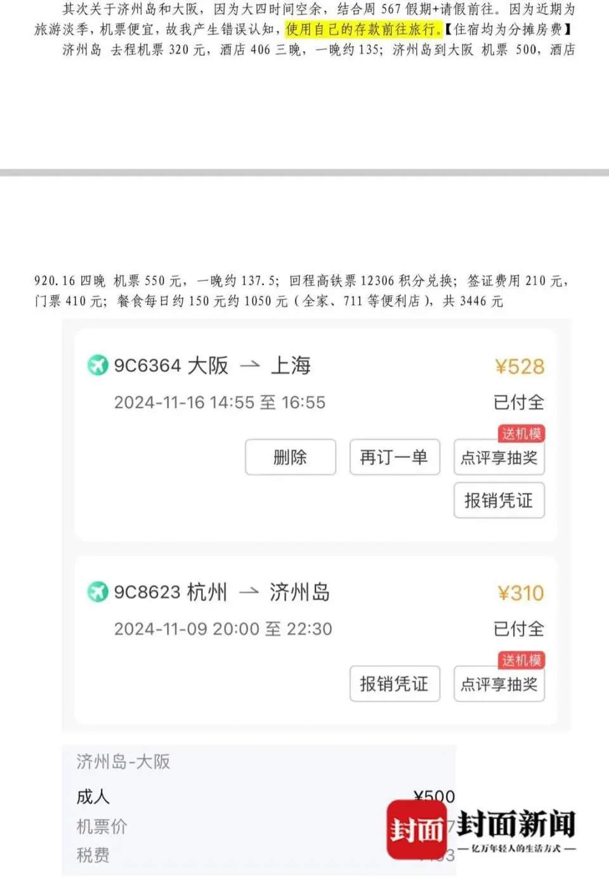Click the ¥528 price on the 9C6364 order

point(520,367)
